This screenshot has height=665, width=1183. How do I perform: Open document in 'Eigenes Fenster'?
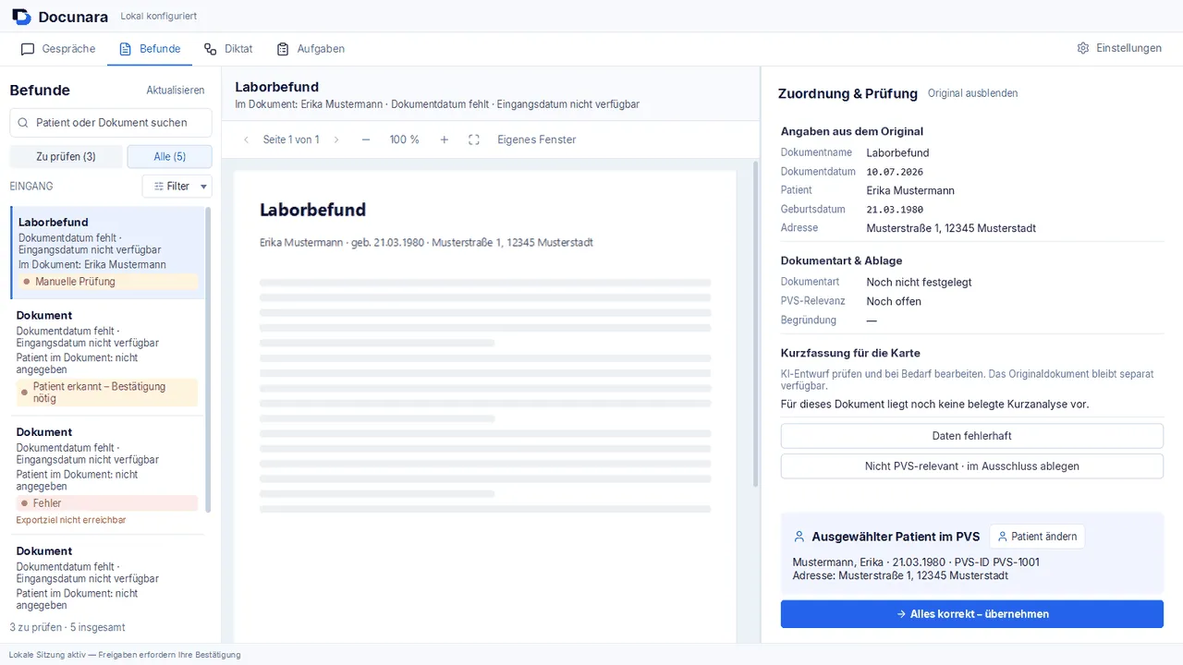(537, 140)
